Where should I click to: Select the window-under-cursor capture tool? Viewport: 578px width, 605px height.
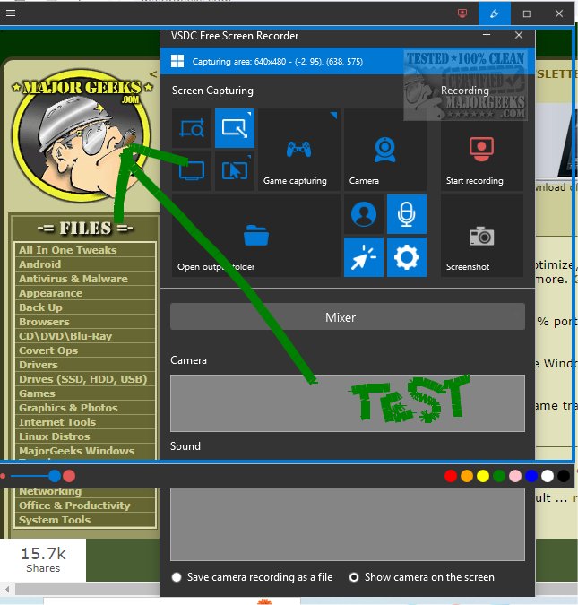(x=235, y=171)
